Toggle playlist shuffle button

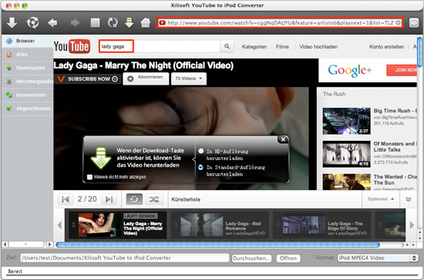click(x=154, y=199)
